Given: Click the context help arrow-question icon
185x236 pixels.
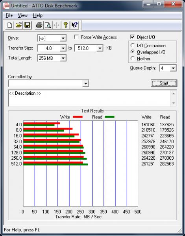Looking at the screenshot, I should point(74,25).
